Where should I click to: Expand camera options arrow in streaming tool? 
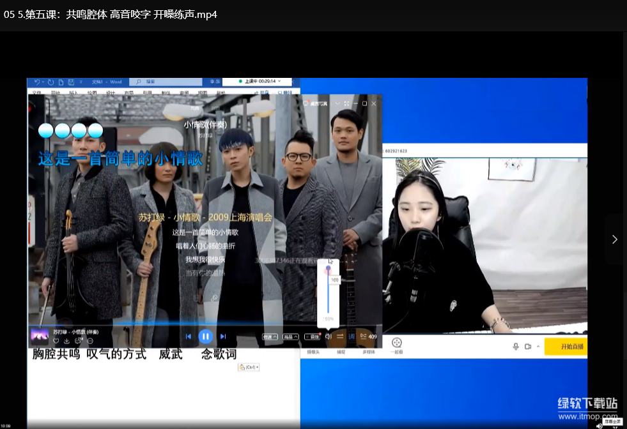[538, 346]
